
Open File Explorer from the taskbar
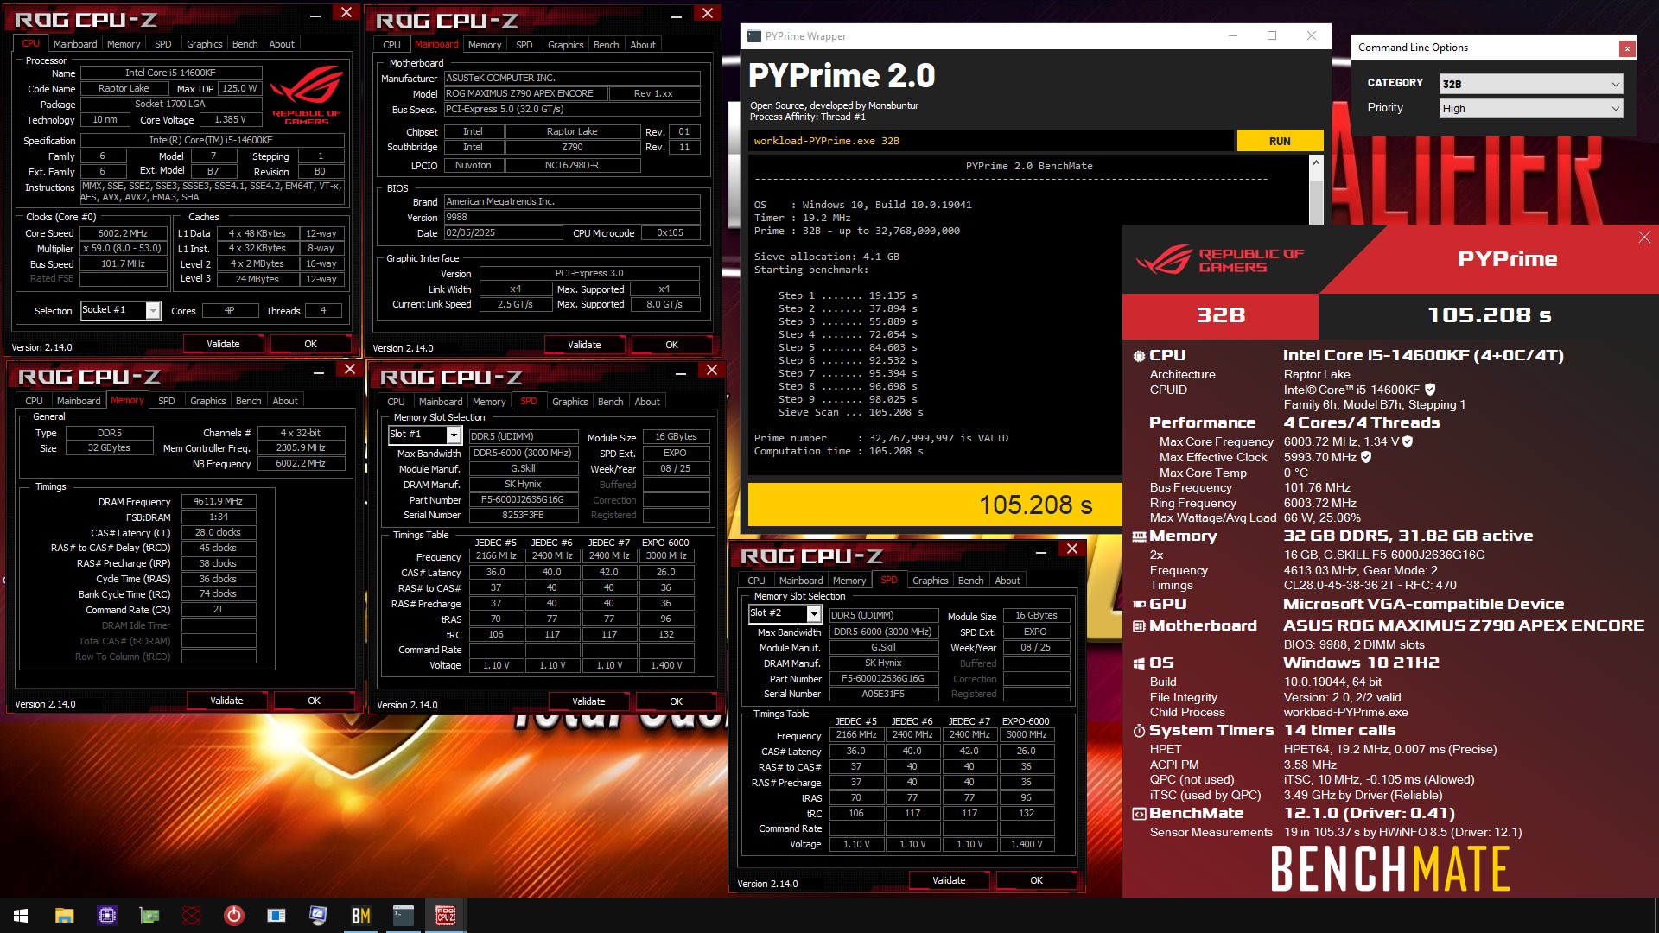pos(64,916)
